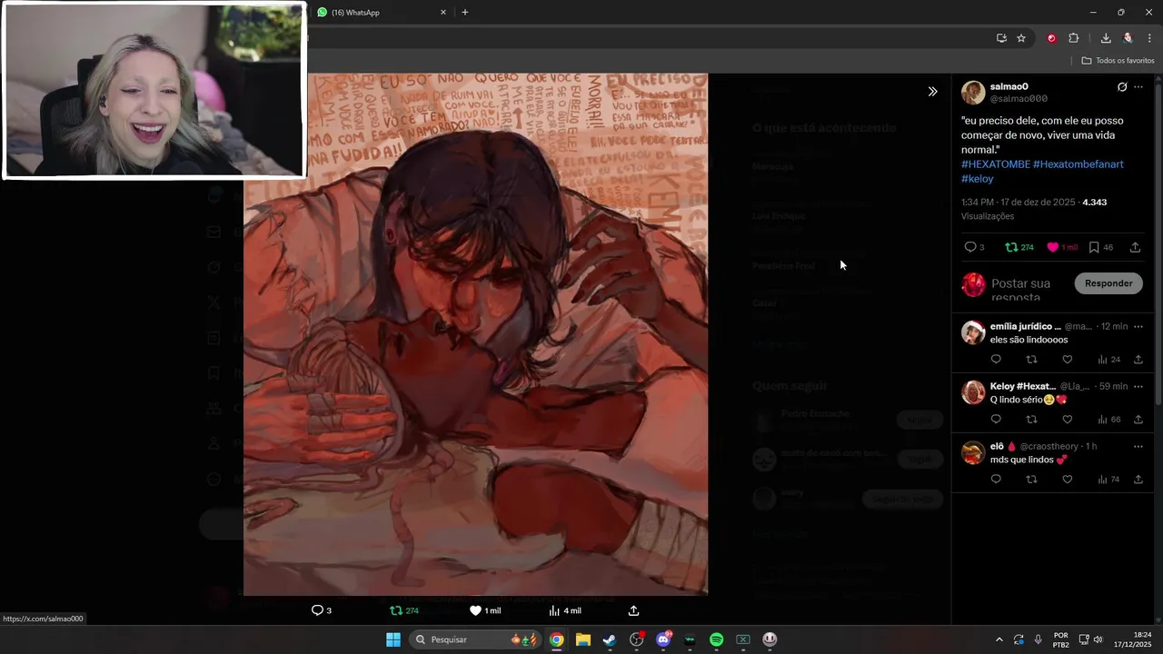The height and width of the screenshot is (654, 1163).
Task: Open more options menu on salmao0 post
Action: (x=1138, y=87)
